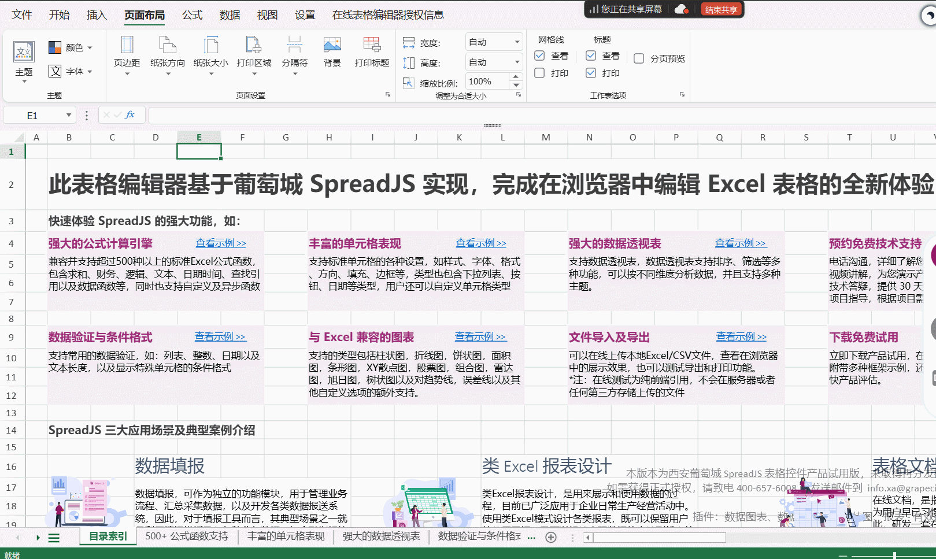The height and width of the screenshot is (559, 936).
Task: Toggle 网格线 查看 gridlines view checkbox
Action: pos(539,55)
